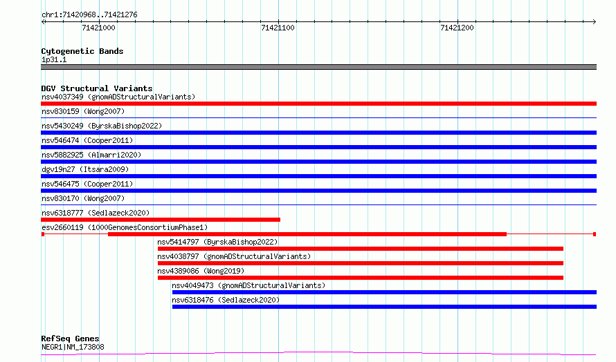Open esv2660119 1000GenomesConsortiumPhase1 variant
Screen dimensions: 616x362
point(125,227)
